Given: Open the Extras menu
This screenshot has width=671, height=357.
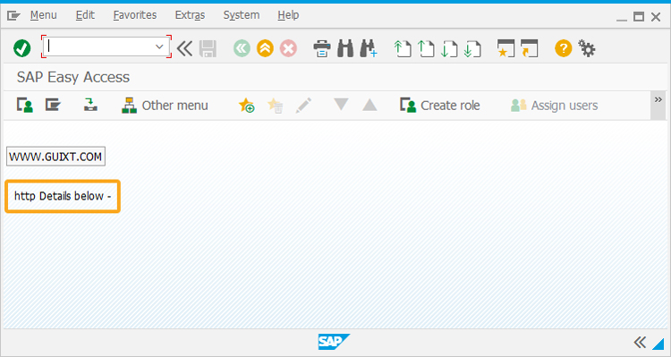Looking at the screenshot, I should coord(190,15).
